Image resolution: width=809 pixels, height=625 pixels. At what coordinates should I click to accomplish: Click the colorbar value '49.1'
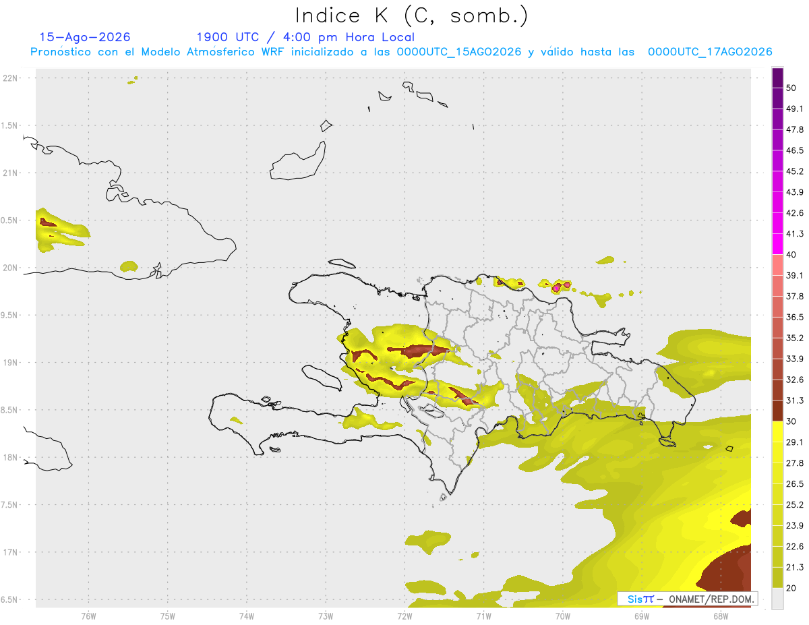[795, 109]
